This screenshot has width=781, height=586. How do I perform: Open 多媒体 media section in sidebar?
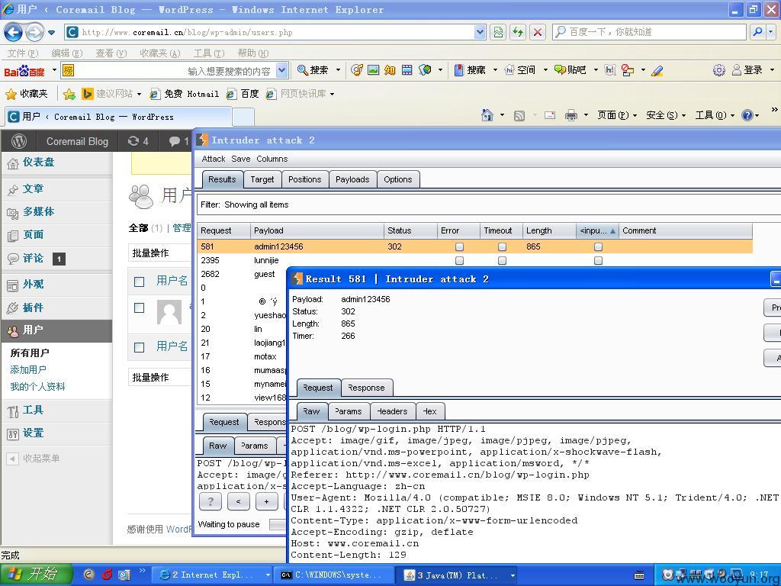coord(38,212)
